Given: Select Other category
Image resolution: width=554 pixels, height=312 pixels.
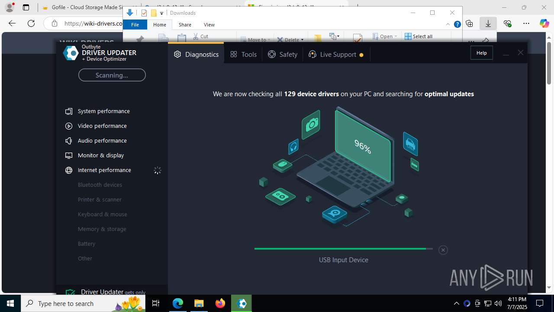Looking at the screenshot, I should 85,258.
